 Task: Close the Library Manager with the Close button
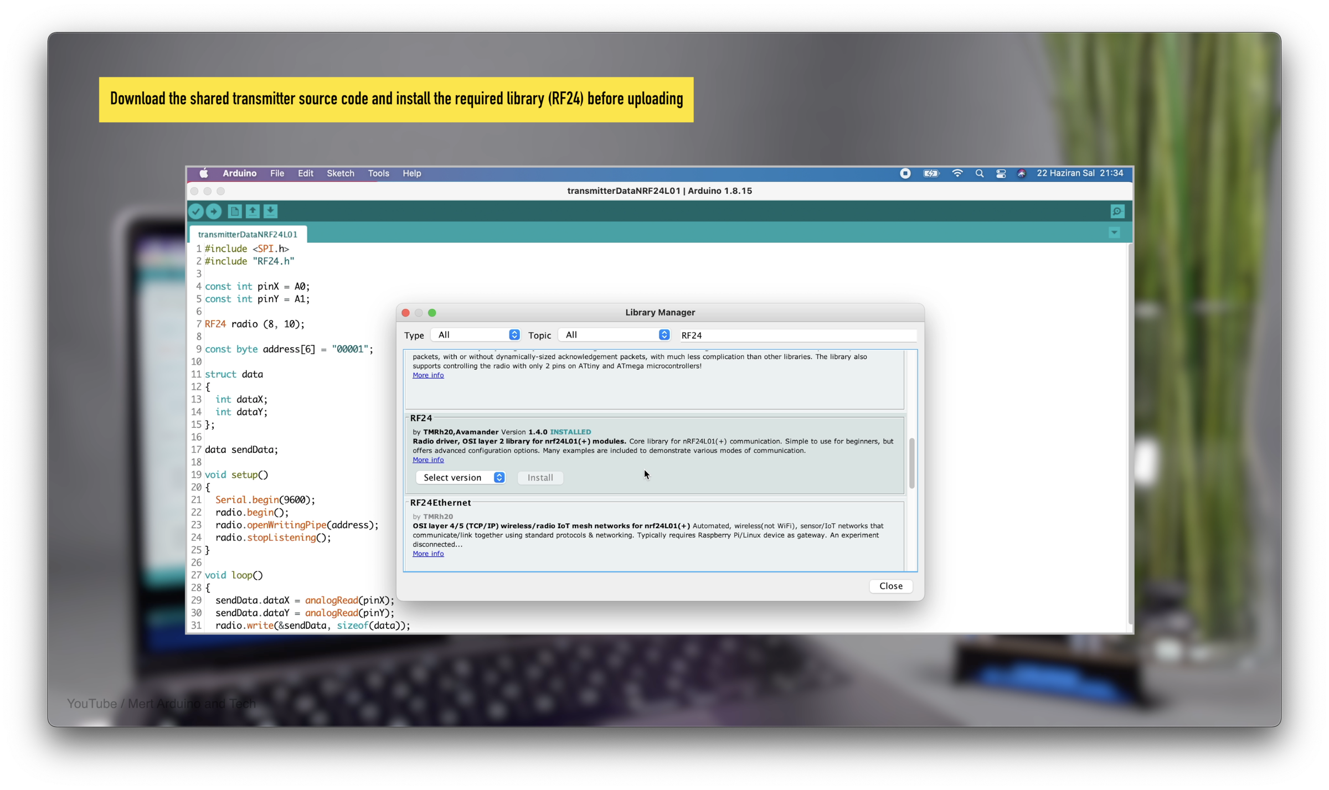click(890, 586)
